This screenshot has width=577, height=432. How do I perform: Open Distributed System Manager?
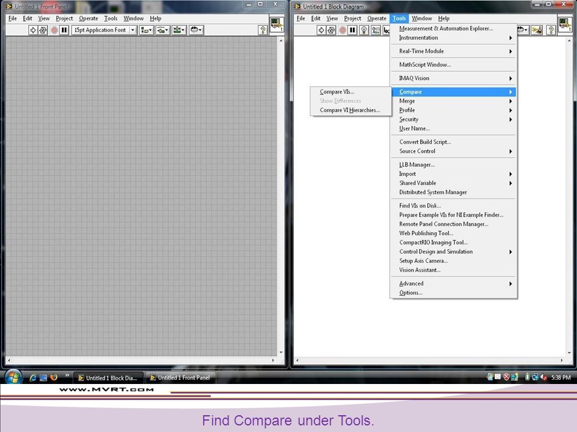click(x=453, y=192)
